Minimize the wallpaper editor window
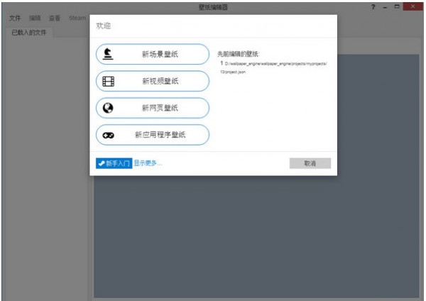This screenshot has height=301, width=426. [x=385, y=6]
